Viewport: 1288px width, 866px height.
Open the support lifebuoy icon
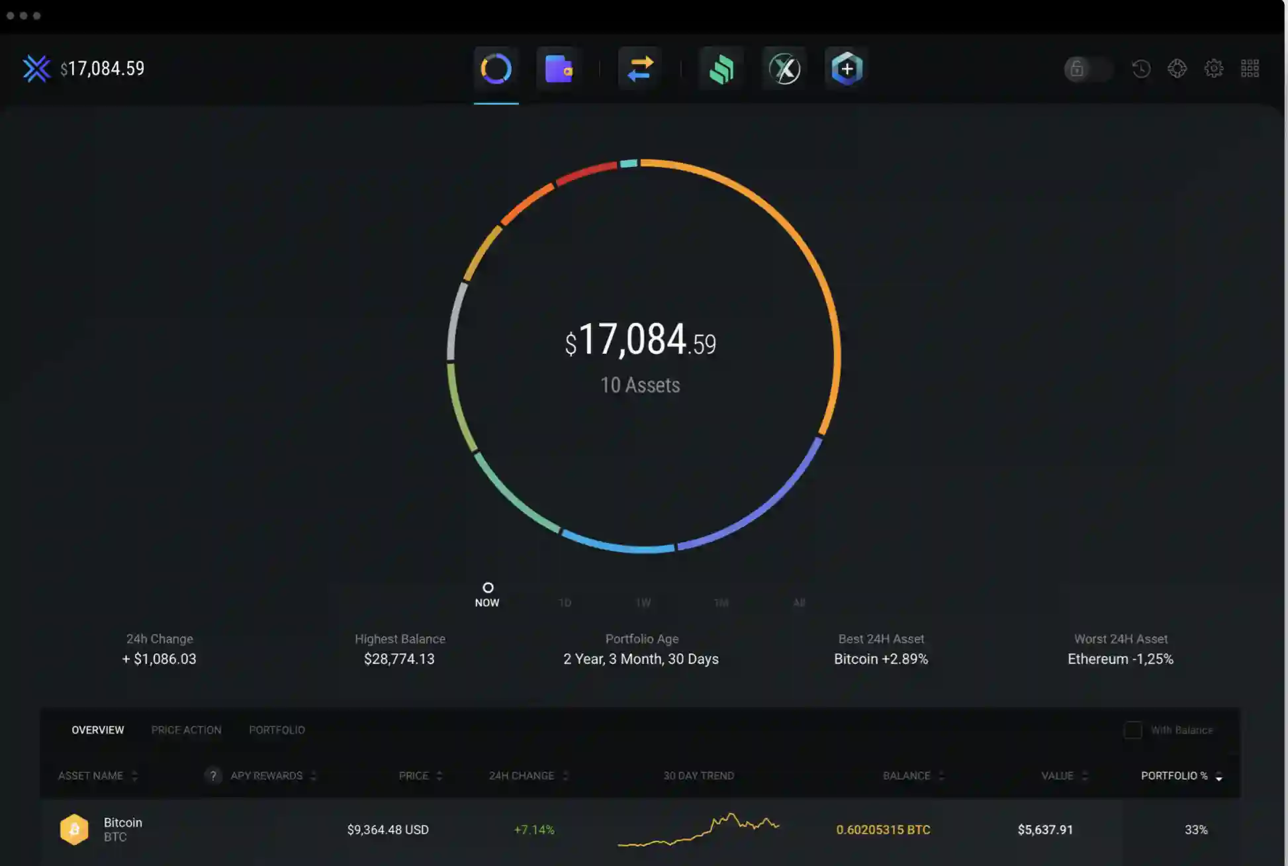[x=1177, y=69]
